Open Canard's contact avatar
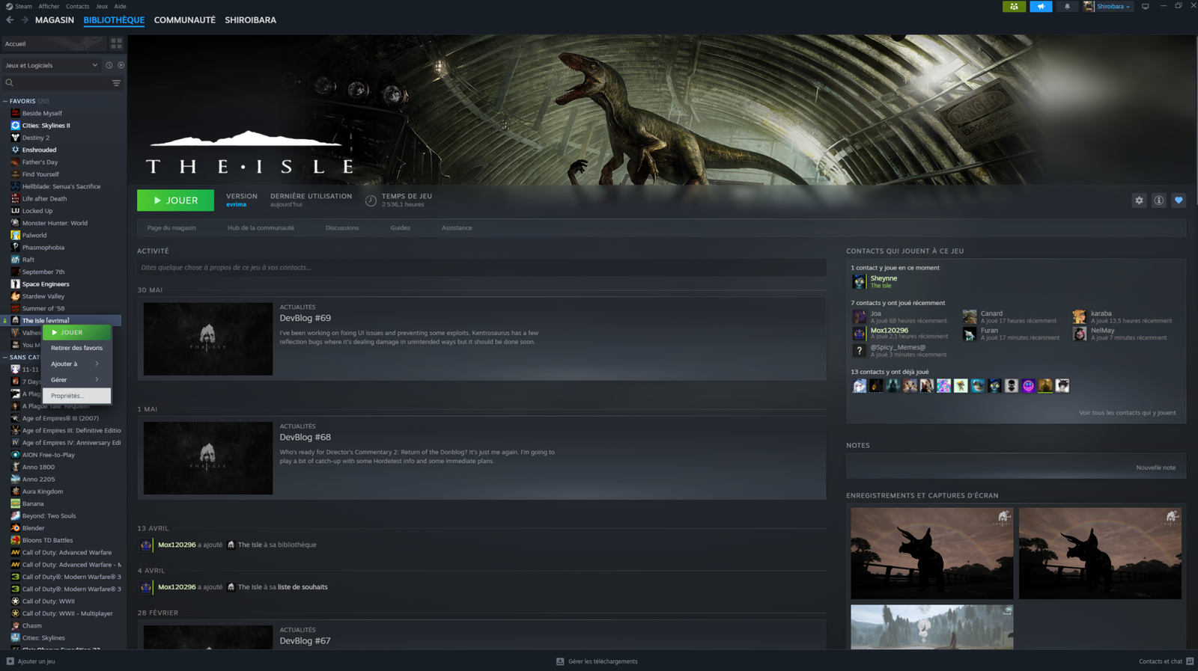Viewport: 1198px width, 671px height. (970, 316)
